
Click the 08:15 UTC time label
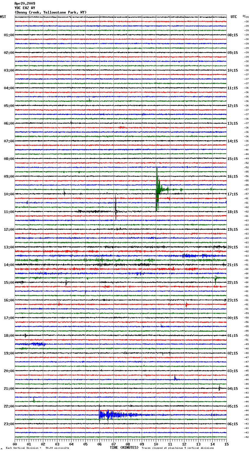tap(233, 35)
